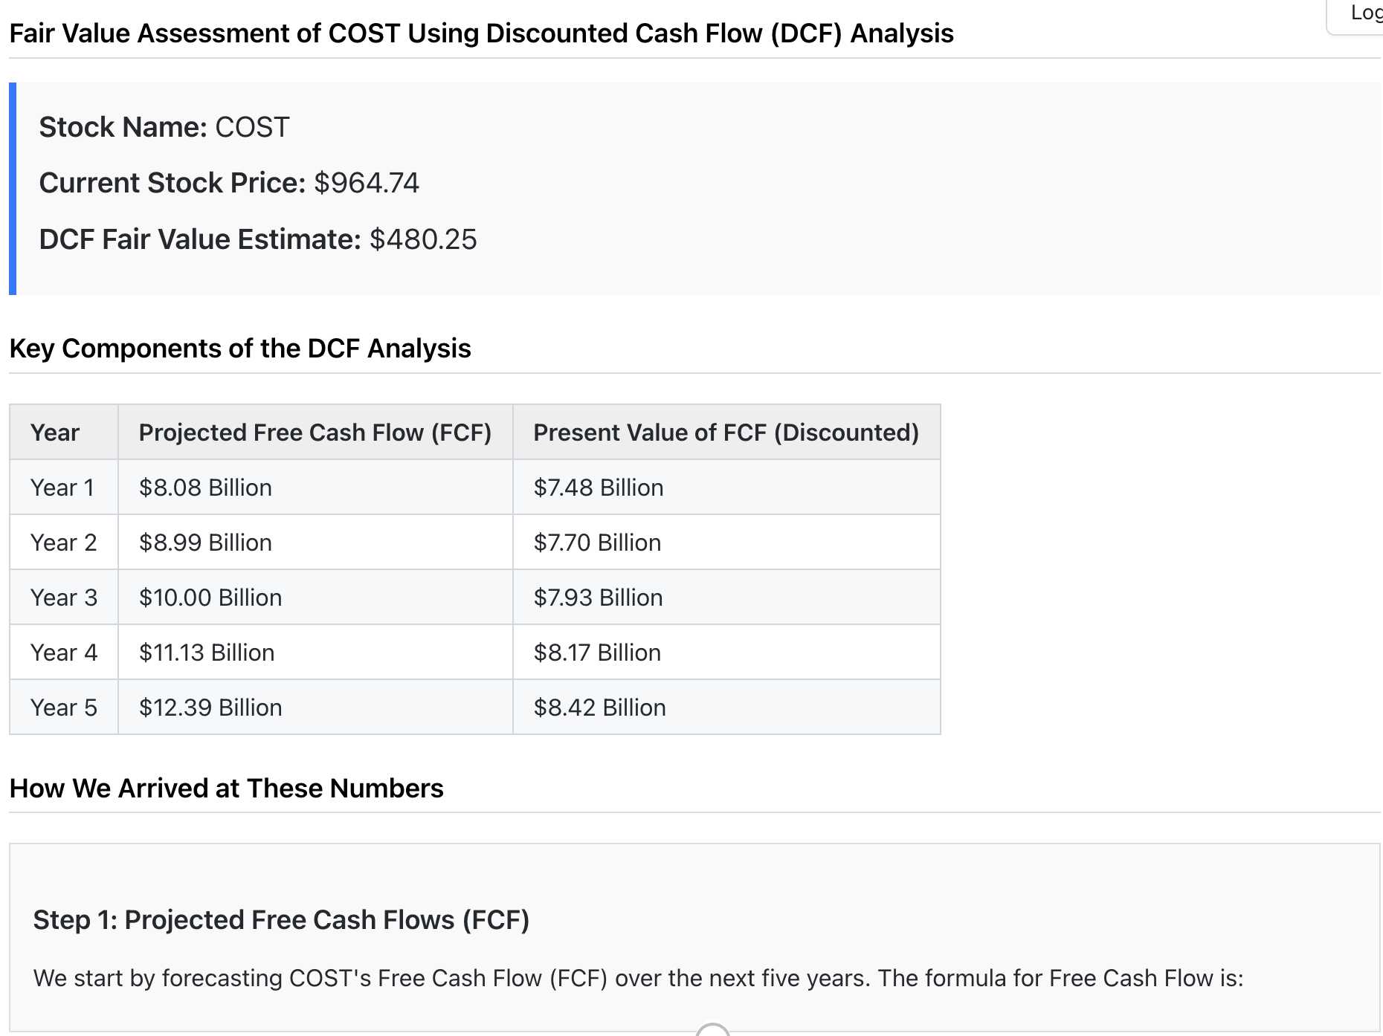Click the Key Components of the DCF Analysis heading

point(240,349)
